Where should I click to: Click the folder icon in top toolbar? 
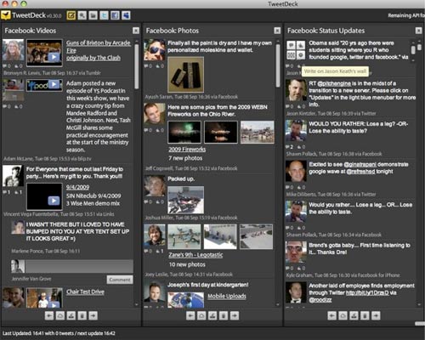(x=93, y=15)
